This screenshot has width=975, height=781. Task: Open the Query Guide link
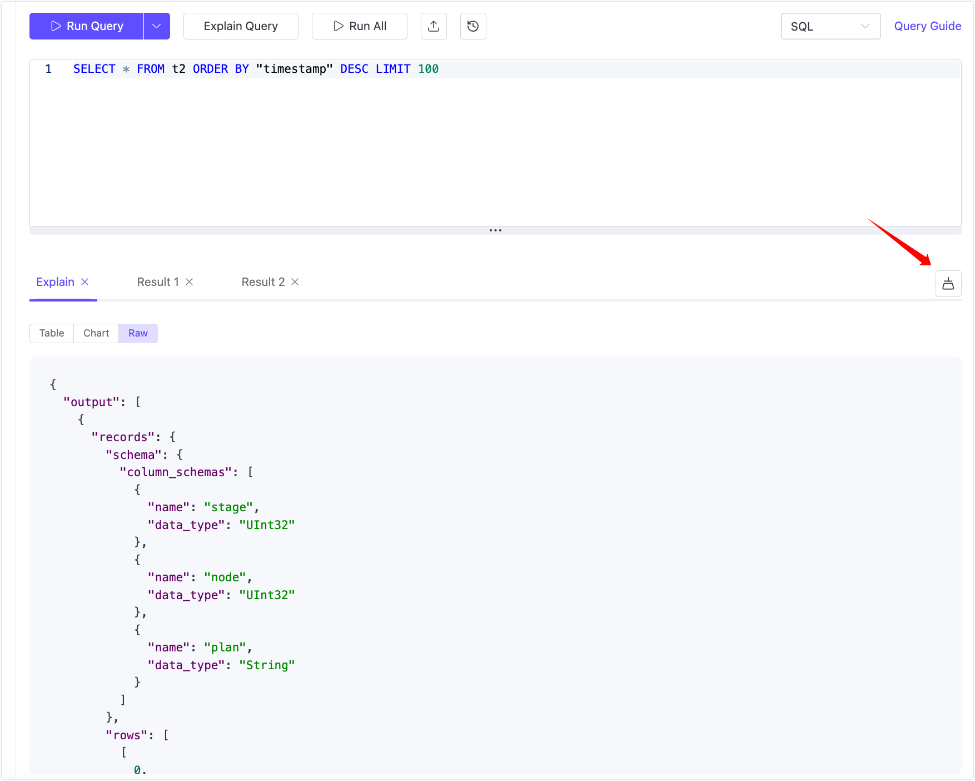click(927, 26)
